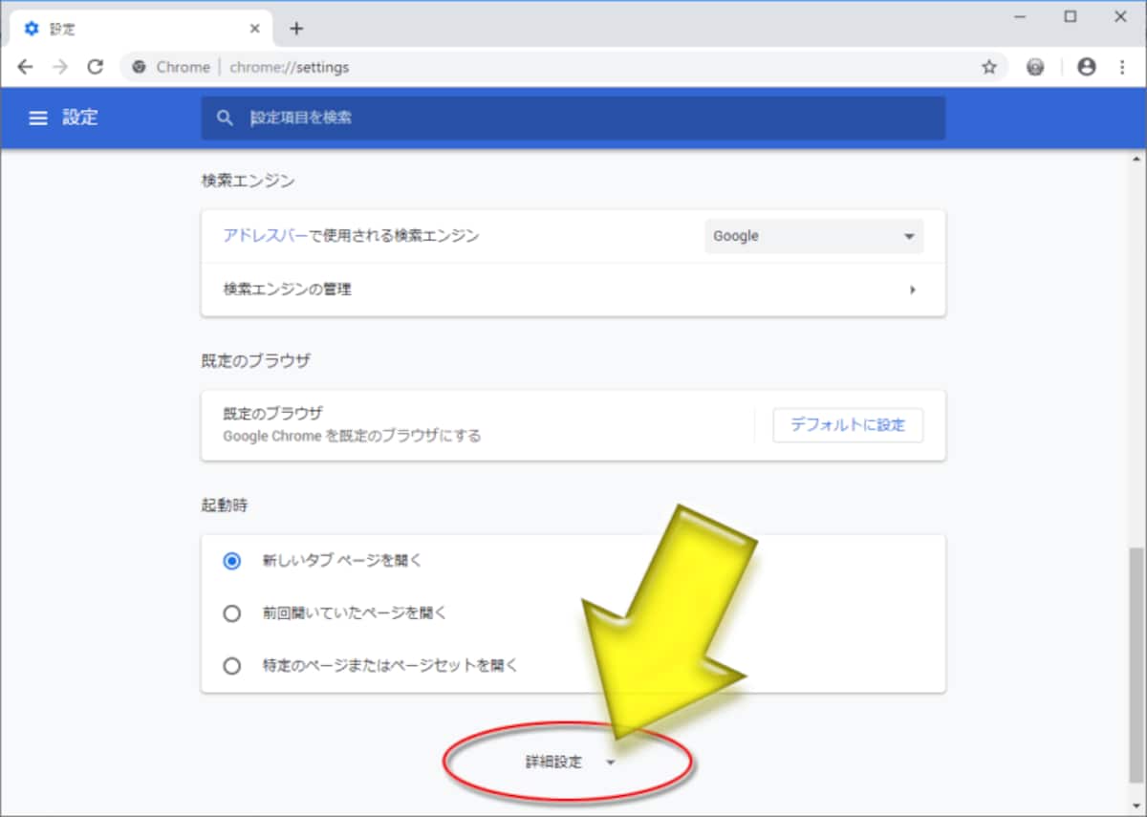Select 前回開いていたページを開く radio option
The height and width of the screenshot is (817, 1147).
[231, 613]
